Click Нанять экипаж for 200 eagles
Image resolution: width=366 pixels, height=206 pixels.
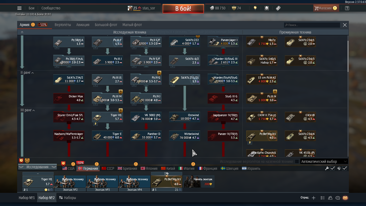[x=199, y=182]
